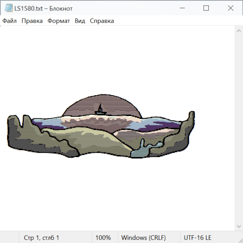Click Windows (CRLF) line ending indicator
The height and width of the screenshot is (243, 243).
pyautogui.click(x=143, y=238)
